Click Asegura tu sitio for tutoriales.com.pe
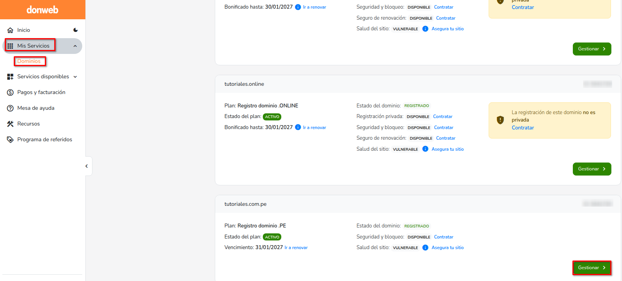Screen dimensions: 622x281 coord(448,248)
